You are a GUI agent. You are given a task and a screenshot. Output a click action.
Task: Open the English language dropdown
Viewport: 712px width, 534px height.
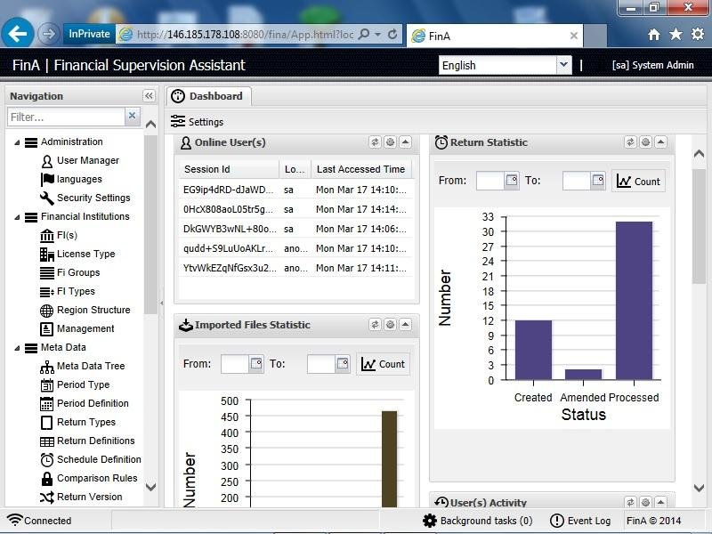tap(563, 65)
